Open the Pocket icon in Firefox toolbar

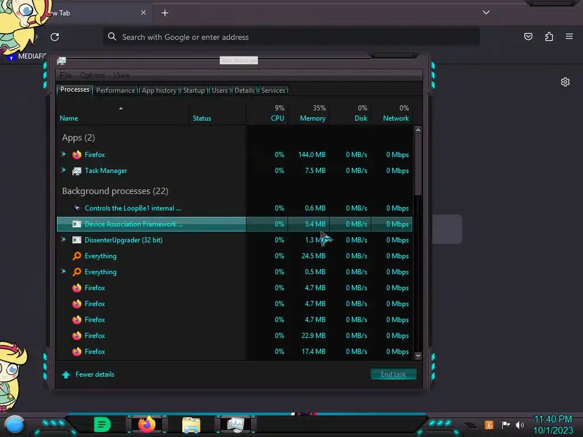(528, 36)
